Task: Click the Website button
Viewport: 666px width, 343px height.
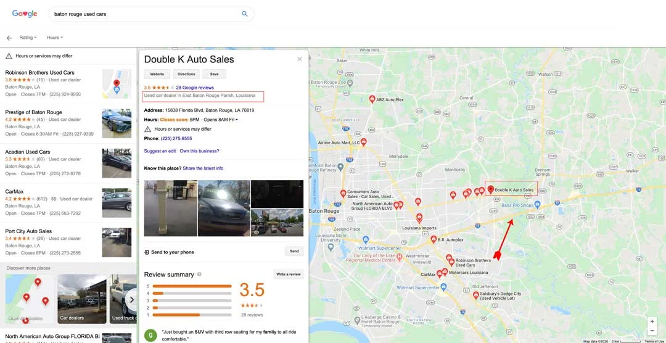Action: [157, 74]
